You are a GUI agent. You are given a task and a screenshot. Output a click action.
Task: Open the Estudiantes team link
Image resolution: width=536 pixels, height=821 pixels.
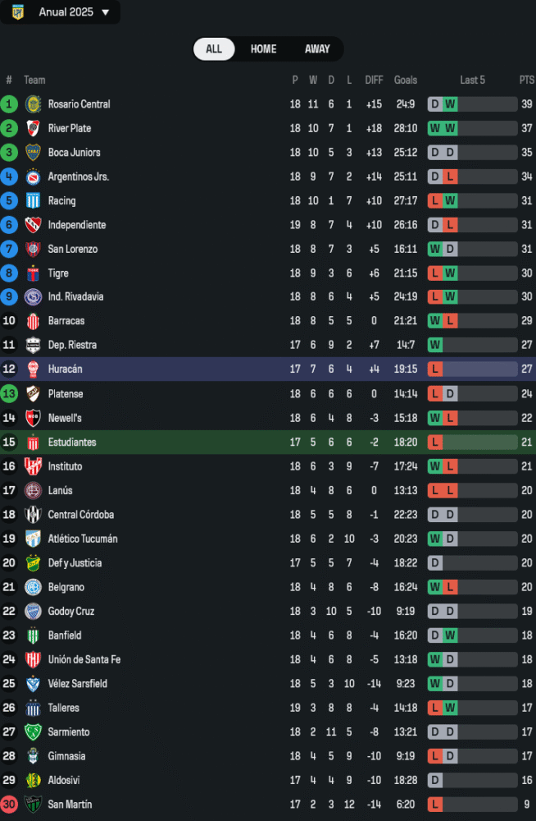click(x=72, y=443)
